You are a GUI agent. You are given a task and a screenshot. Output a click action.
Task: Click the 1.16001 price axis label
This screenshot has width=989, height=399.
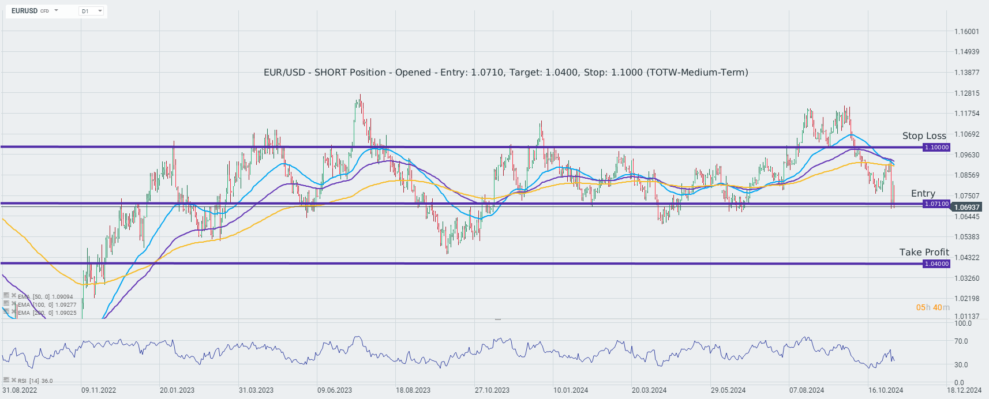pos(966,31)
